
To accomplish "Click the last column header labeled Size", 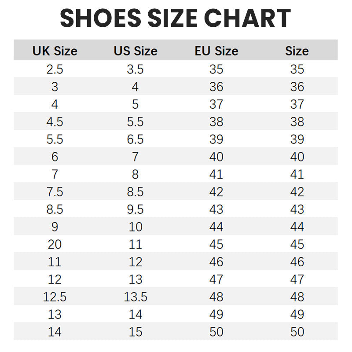I will (297, 51).
